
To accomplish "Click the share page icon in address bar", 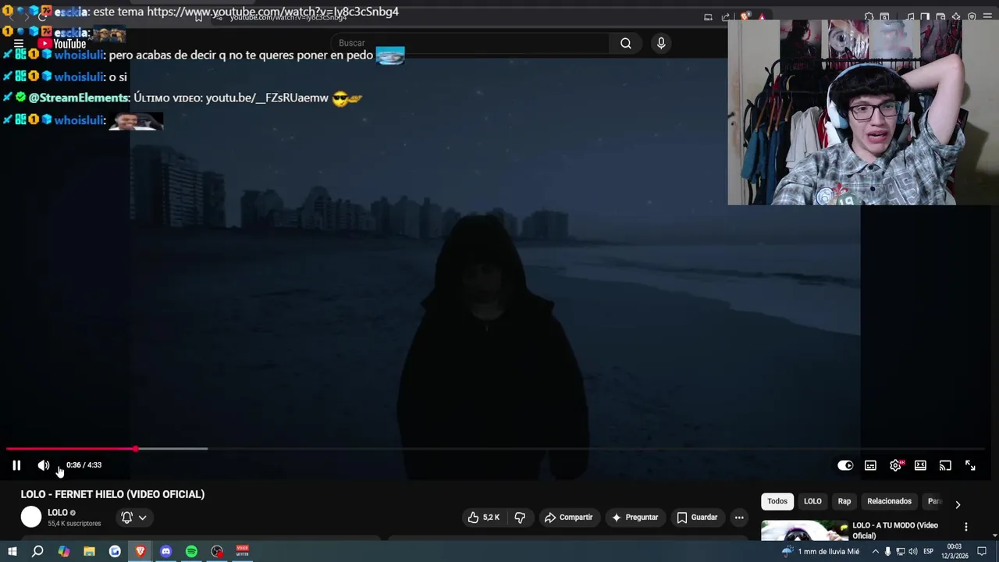I will (726, 17).
